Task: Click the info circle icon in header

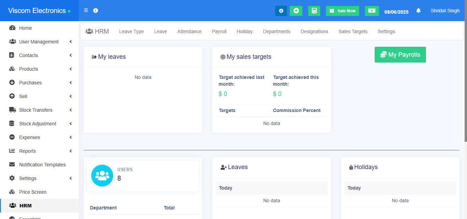Action: click(96, 11)
